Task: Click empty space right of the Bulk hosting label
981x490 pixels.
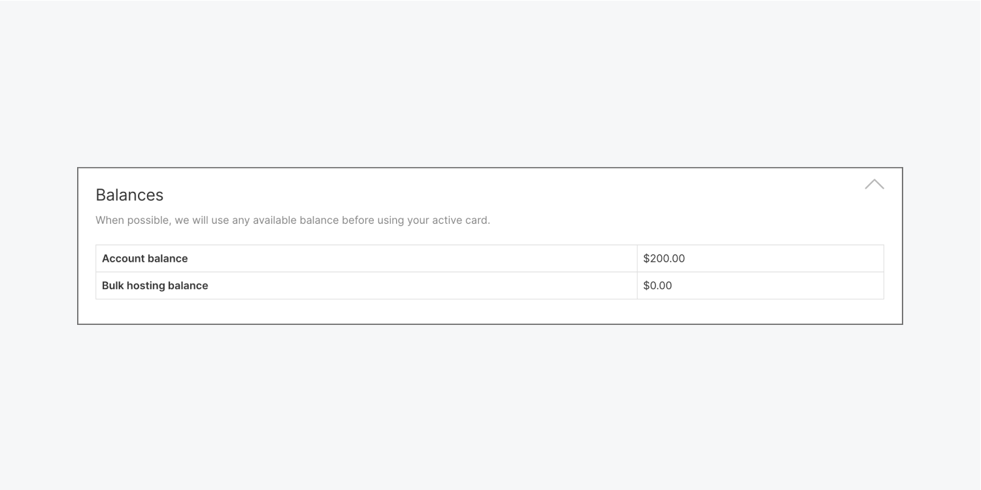Action: tap(422, 286)
